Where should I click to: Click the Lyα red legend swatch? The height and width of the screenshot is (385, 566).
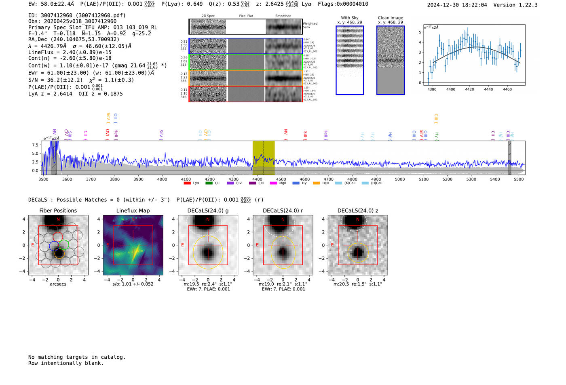[x=187, y=183]
